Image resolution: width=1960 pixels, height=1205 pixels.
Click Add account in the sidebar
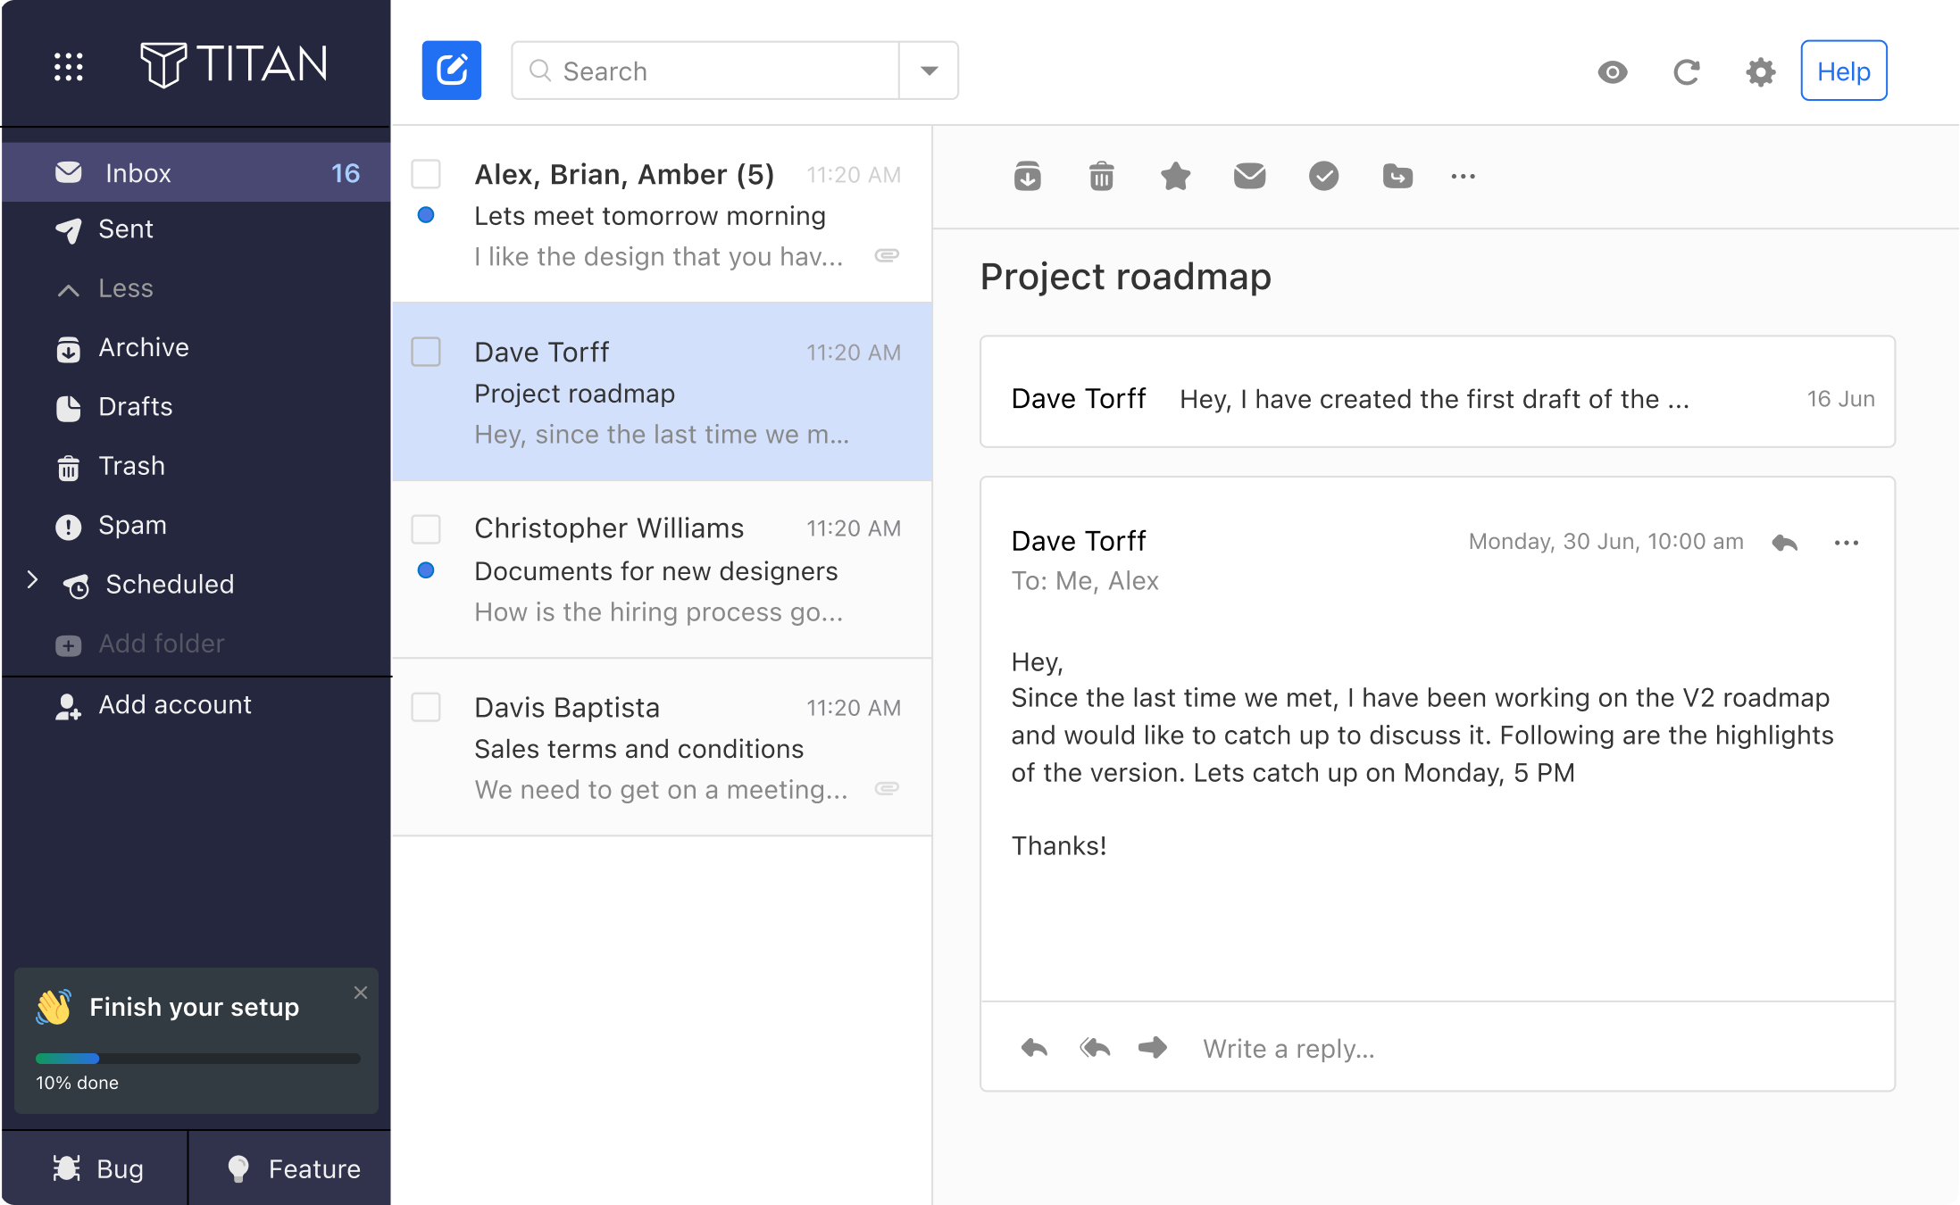175,705
